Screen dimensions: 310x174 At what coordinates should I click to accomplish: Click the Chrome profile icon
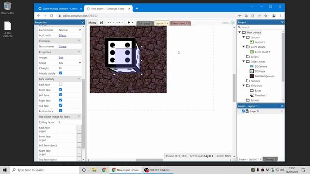pyautogui.click(x=274, y=16)
